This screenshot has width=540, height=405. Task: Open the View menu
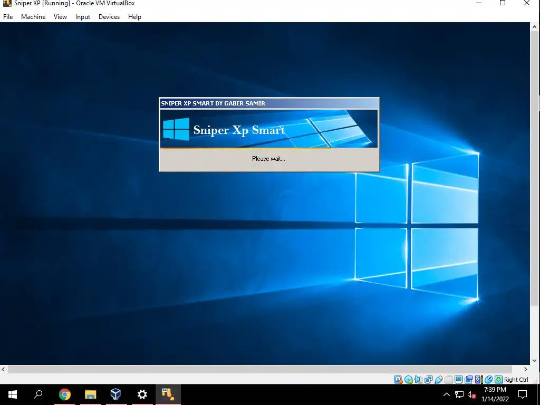60,16
